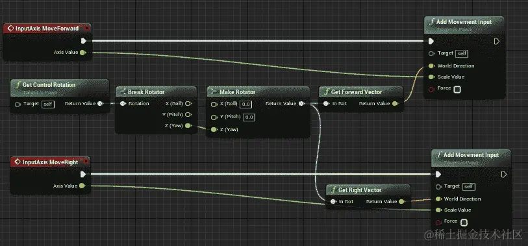
Task: Click Force pin on lower Add Movement Input
Action: point(438,222)
